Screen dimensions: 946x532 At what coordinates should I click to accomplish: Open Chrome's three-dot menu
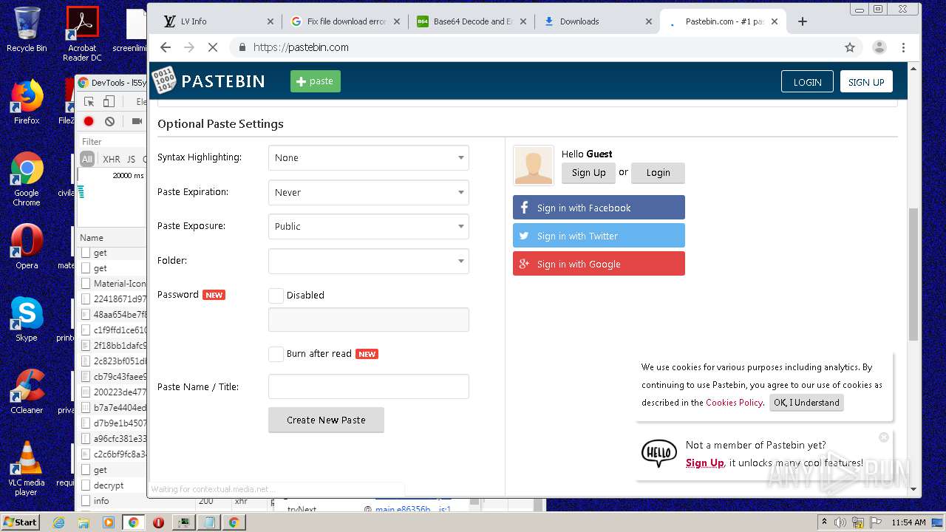point(903,47)
